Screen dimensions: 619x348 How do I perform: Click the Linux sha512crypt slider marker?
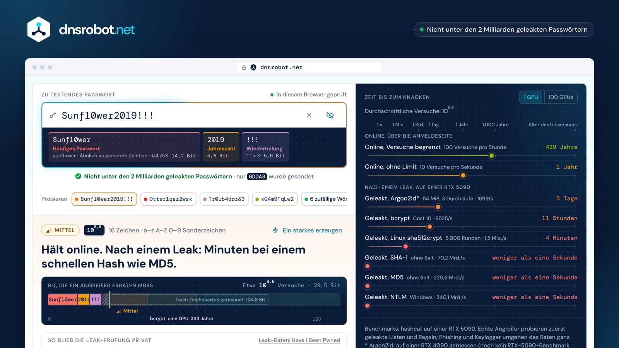tap(405, 246)
